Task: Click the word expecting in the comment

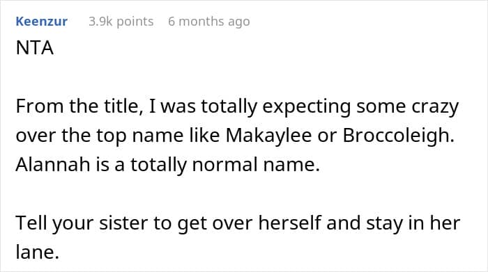Action: (x=307, y=107)
